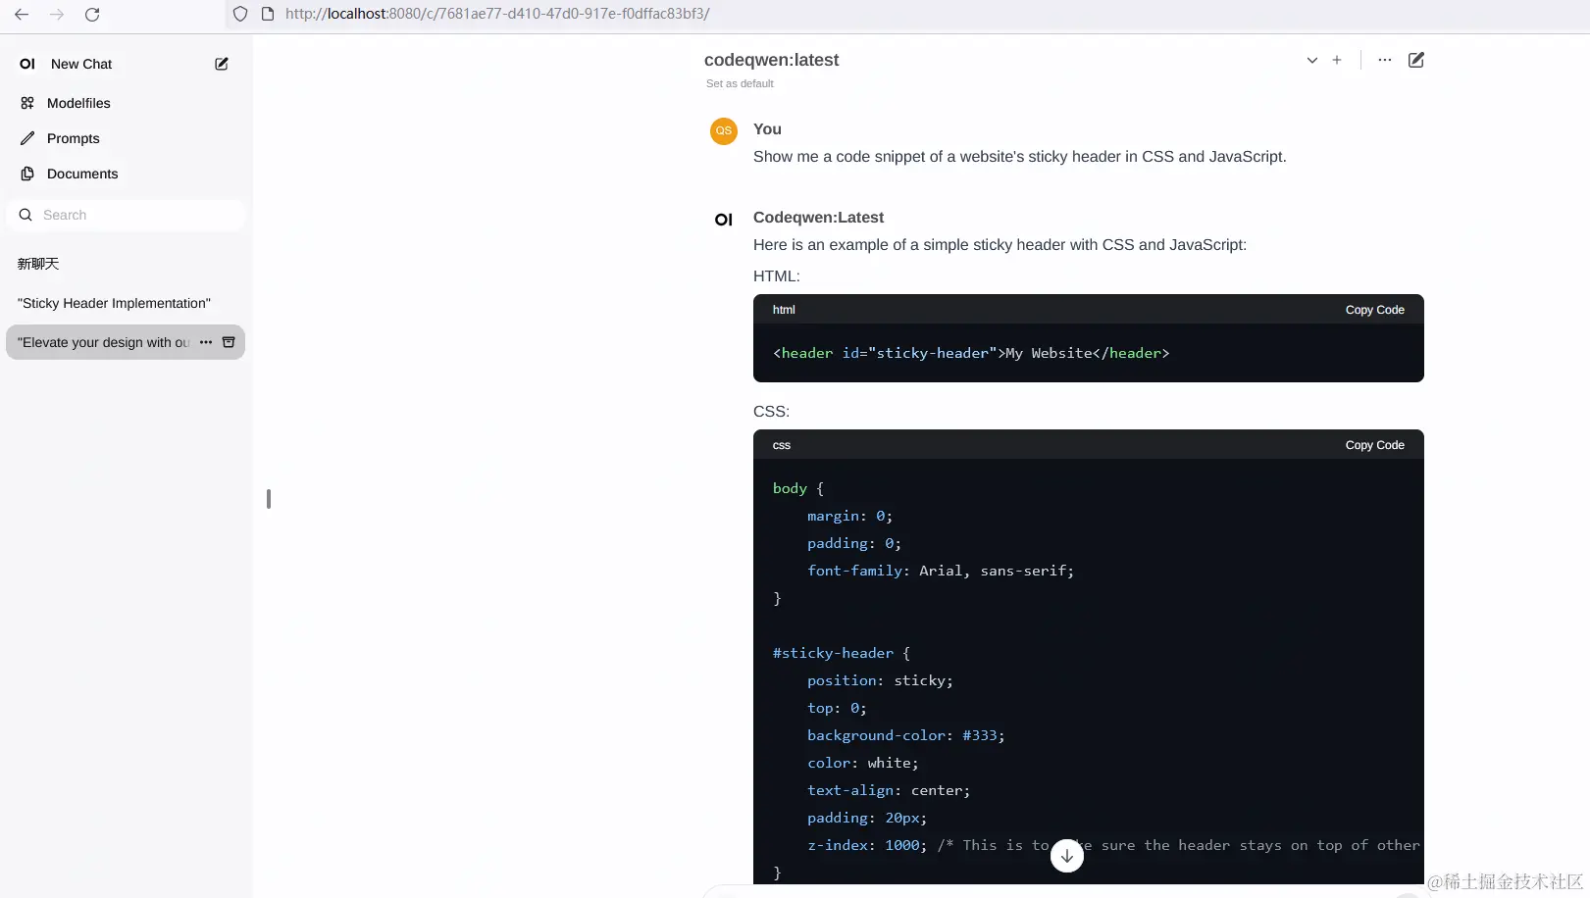1590x898 pixels.
Task: Toggle the sidebar collapse handle
Action: [x=268, y=499]
